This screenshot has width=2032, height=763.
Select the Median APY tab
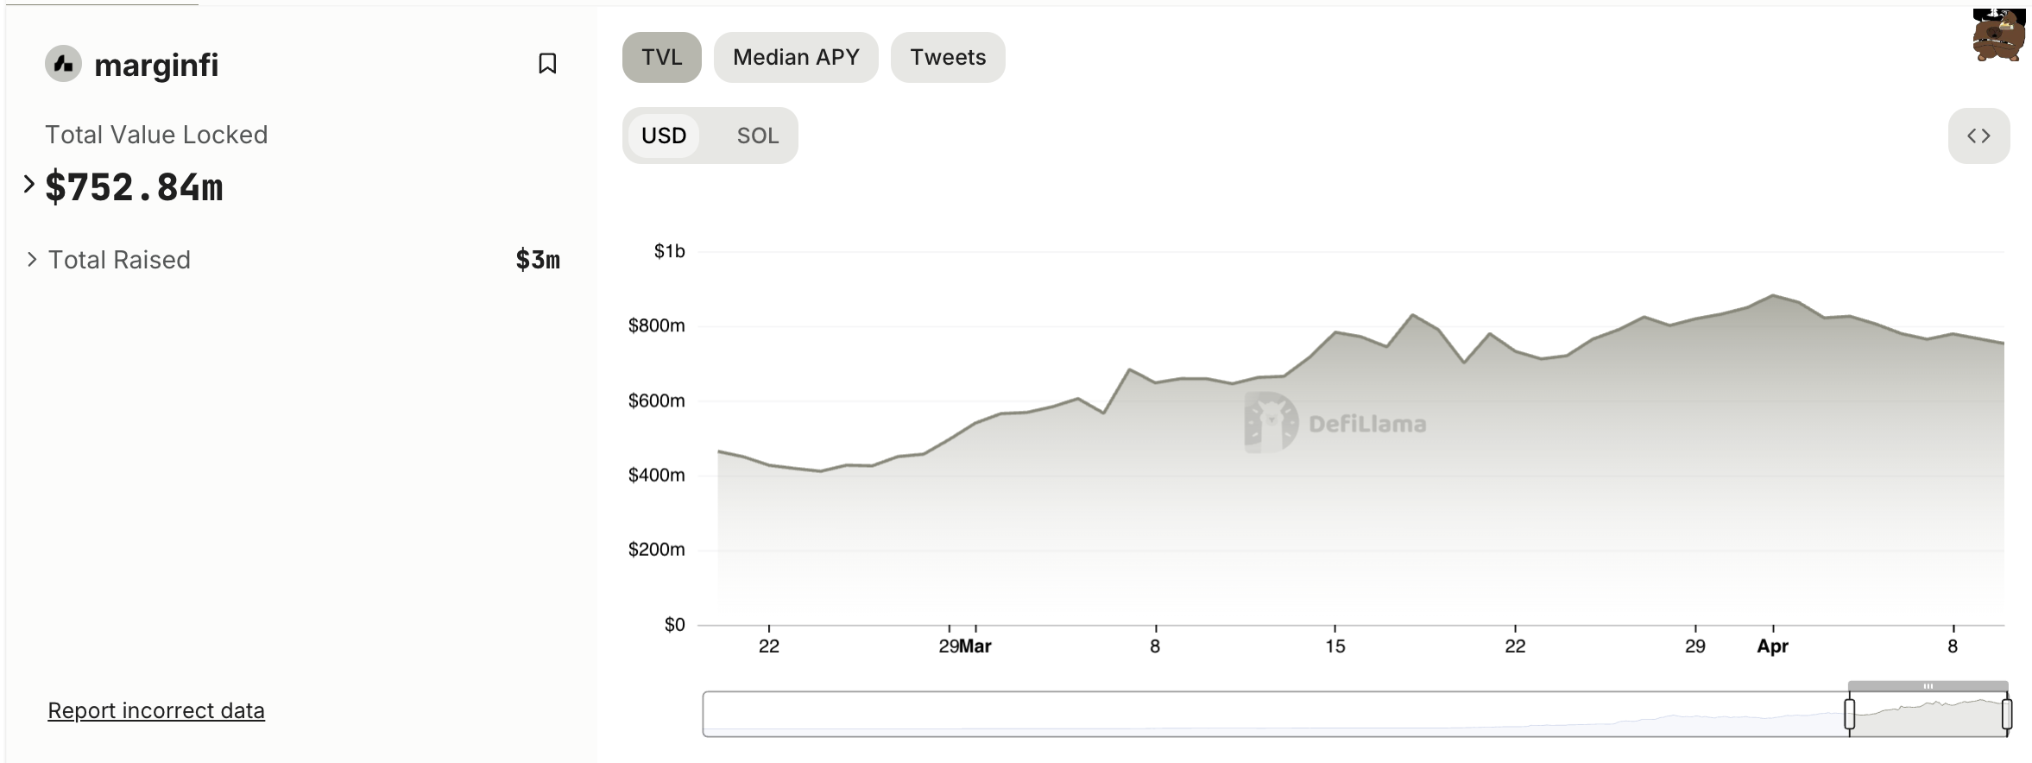[796, 57]
